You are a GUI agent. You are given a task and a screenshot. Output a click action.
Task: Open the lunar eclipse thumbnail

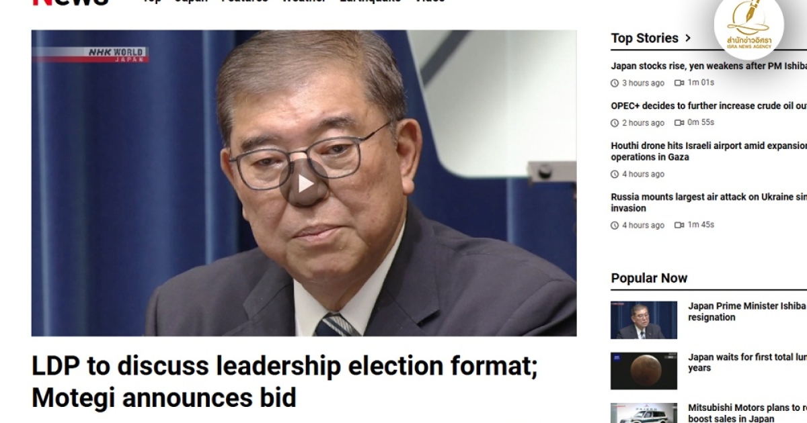(x=644, y=371)
